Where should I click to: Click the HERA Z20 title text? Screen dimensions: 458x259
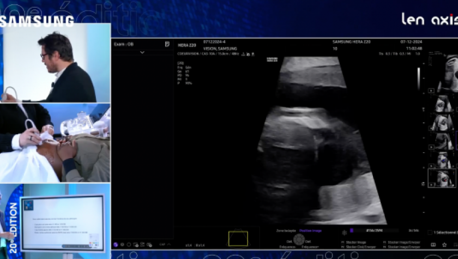coord(186,45)
